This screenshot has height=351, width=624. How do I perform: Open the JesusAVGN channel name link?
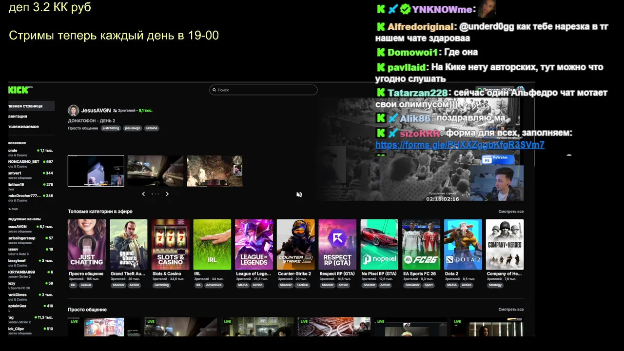(x=96, y=111)
